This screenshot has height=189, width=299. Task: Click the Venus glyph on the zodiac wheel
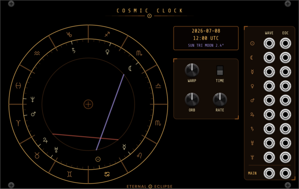[108, 52]
